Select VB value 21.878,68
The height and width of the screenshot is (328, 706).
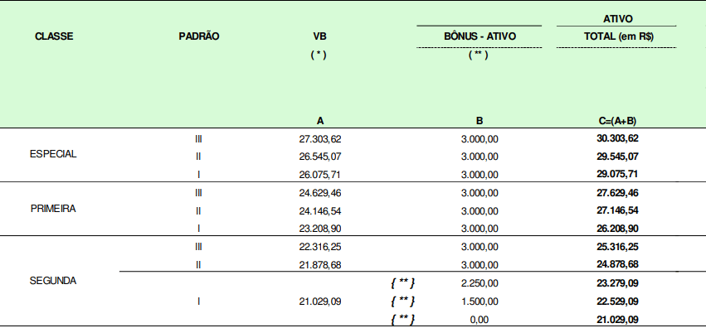coord(320,265)
